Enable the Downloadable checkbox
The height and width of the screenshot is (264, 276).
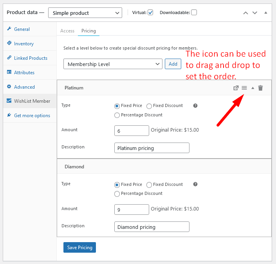[x=194, y=12]
